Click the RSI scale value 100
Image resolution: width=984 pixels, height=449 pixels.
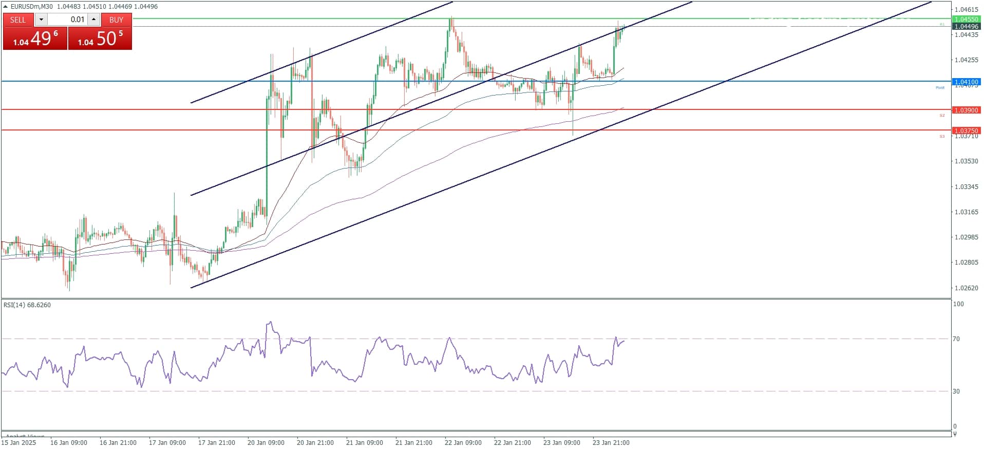(958, 304)
